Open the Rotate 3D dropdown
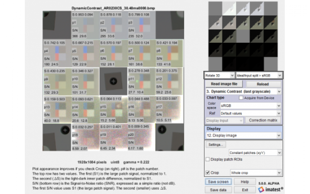This screenshot has width=310, height=194. pos(219,75)
